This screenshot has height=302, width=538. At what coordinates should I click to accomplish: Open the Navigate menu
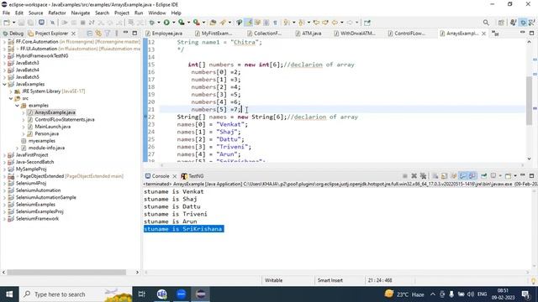click(x=81, y=13)
